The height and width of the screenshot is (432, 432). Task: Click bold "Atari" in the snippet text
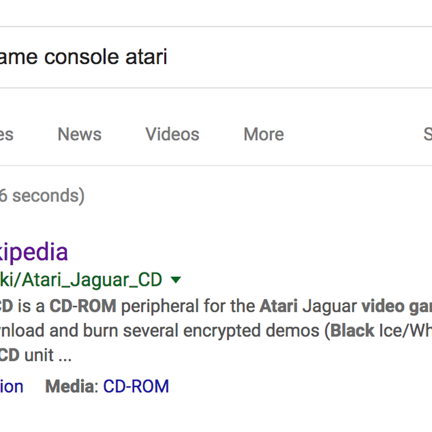tap(279, 306)
